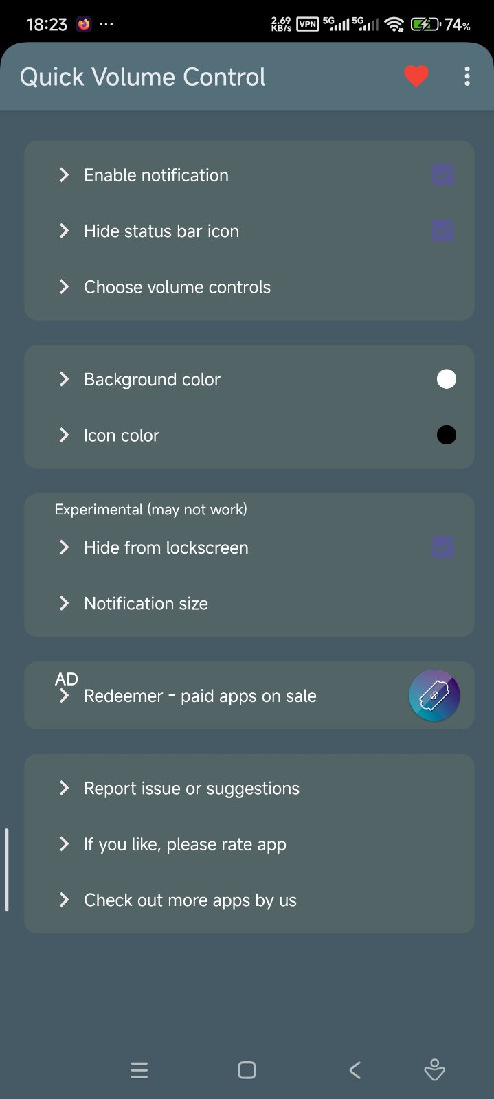
Task: Toggle the Hide from lockscreen checkbox
Action: (443, 547)
